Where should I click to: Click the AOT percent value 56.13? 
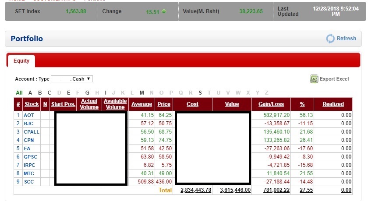tap(306, 115)
